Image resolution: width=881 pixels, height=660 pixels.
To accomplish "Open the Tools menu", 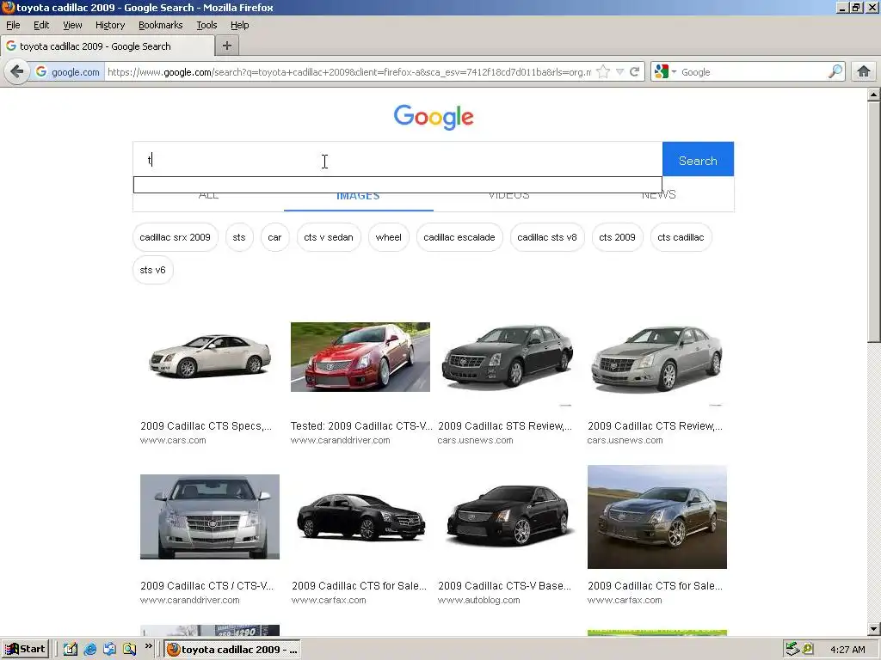I will pyautogui.click(x=206, y=25).
